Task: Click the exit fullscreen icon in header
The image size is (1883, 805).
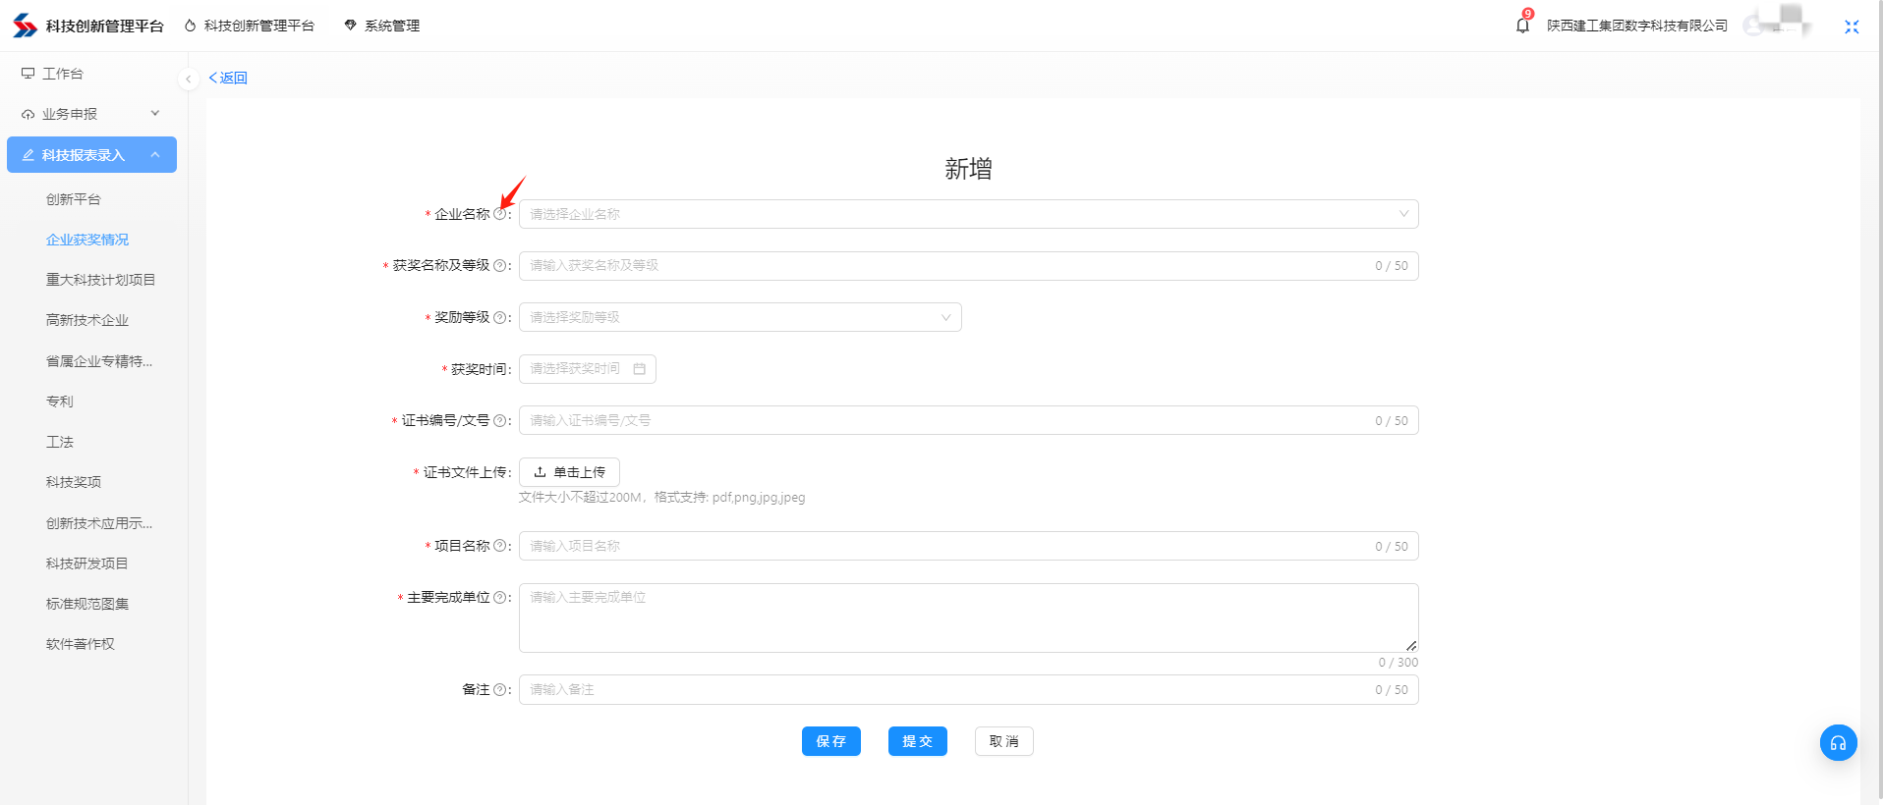Action: coord(1852,27)
